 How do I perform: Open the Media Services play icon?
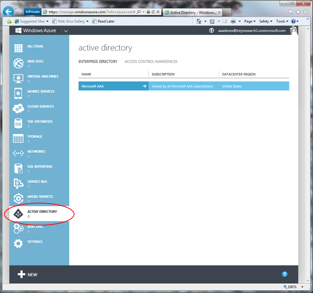click(18, 199)
